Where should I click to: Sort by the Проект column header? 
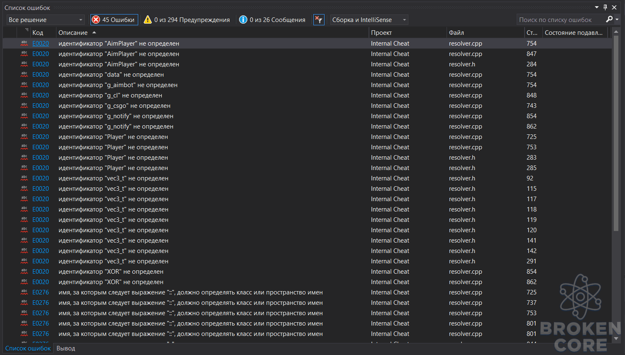click(408, 32)
